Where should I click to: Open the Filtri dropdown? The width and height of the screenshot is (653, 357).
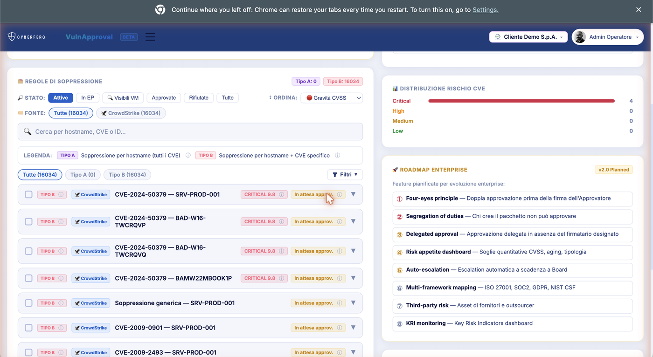[x=345, y=175]
